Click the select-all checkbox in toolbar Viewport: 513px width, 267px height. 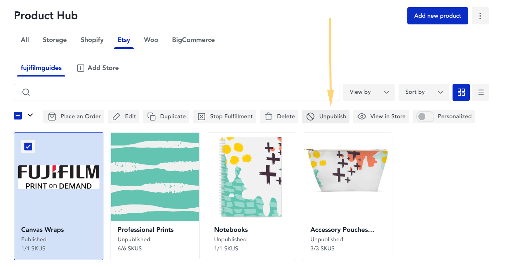tap(18, 116)
